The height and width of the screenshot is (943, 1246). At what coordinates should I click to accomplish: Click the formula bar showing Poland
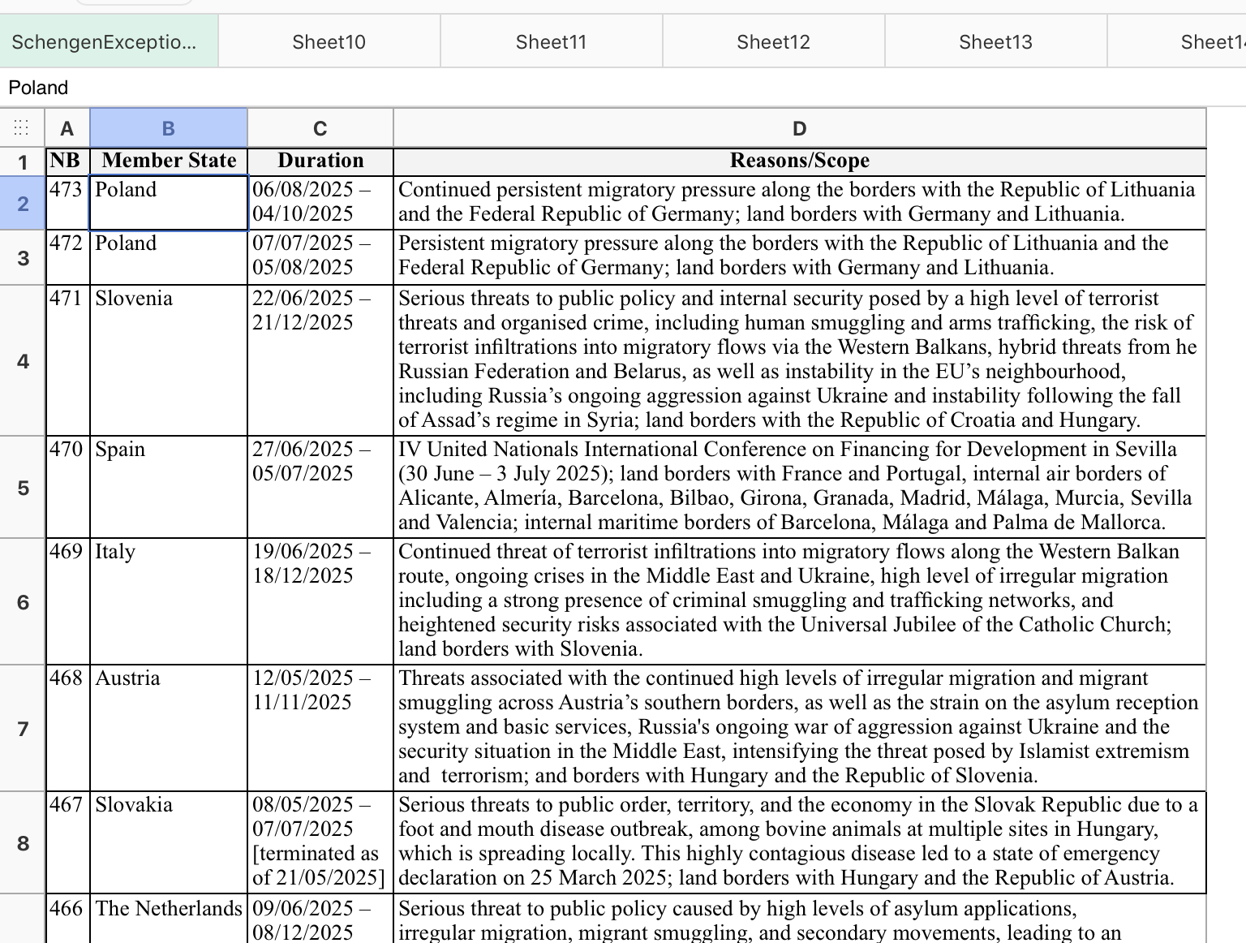coord(623,88)
